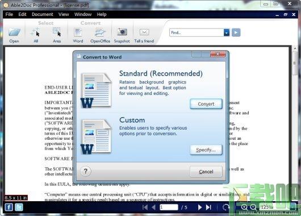This screenshot has width=301, height=216.
Task: Open the Twitter icon in the status bar
Action: 19,207
